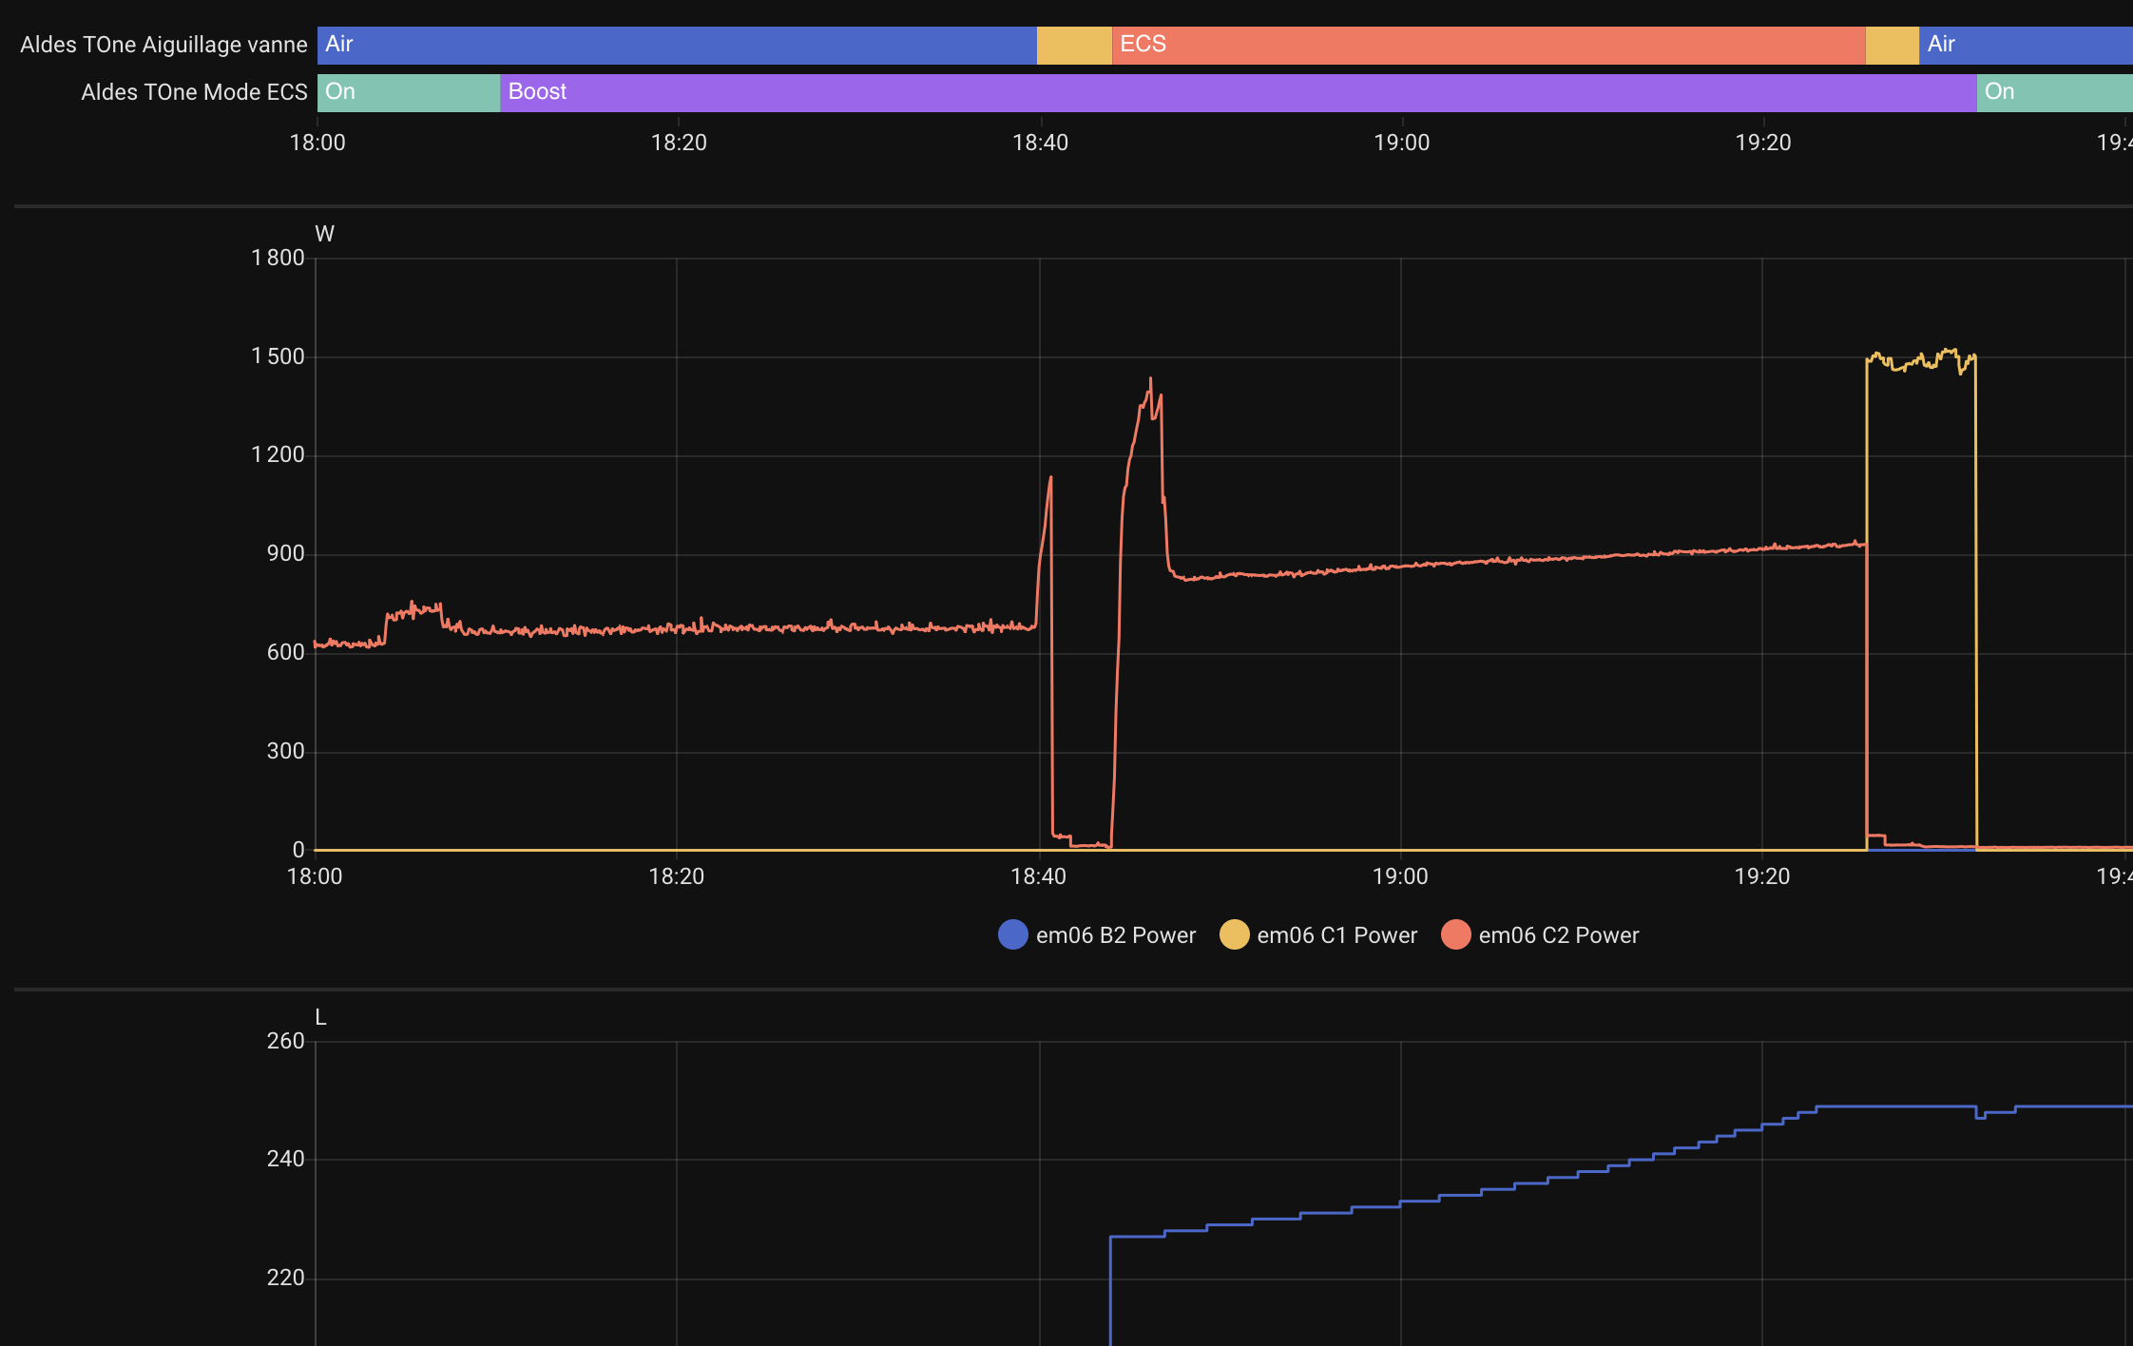Toggle em06 C1 Power legend series
This screenshot has height=1346, width=2133.
point(1336,935)
